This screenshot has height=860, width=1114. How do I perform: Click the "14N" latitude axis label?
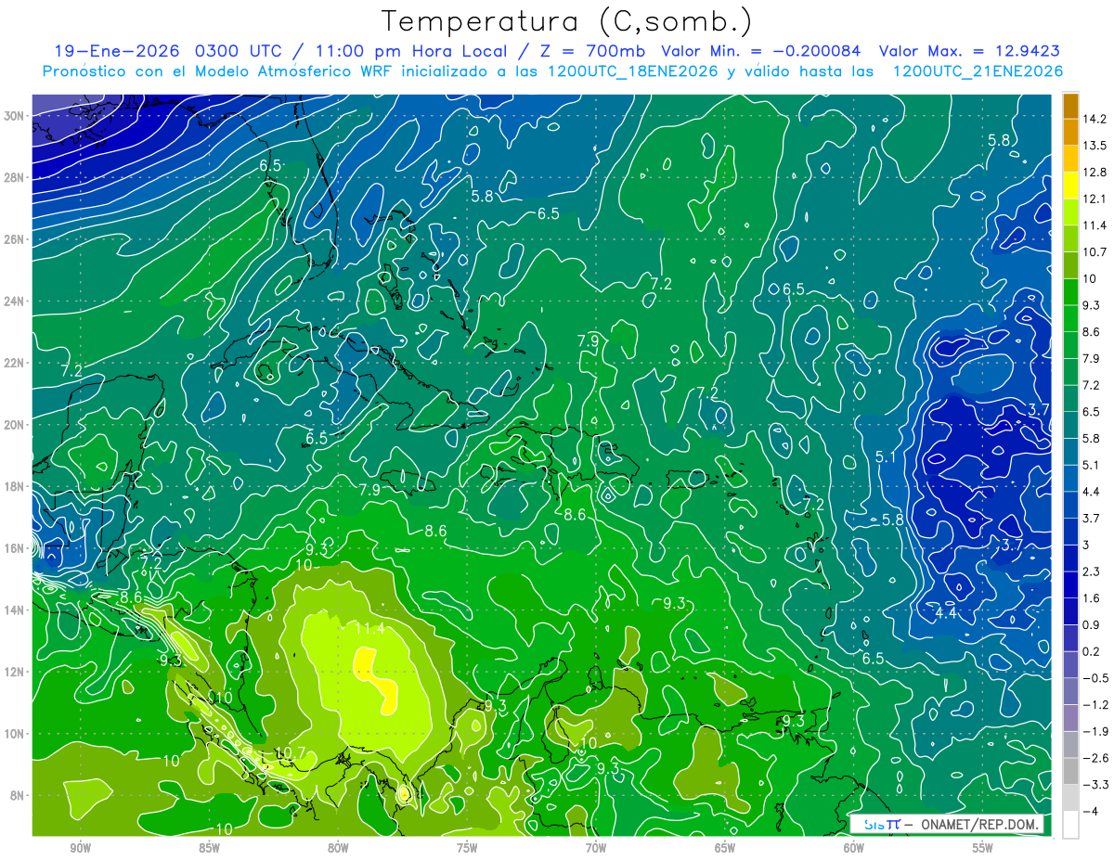pyautogui.click(x=15, y=610)
